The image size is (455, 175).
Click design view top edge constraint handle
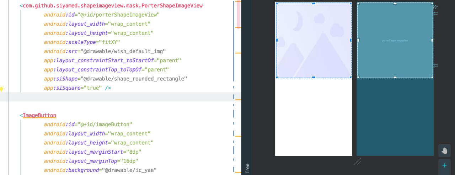point(314,3)
